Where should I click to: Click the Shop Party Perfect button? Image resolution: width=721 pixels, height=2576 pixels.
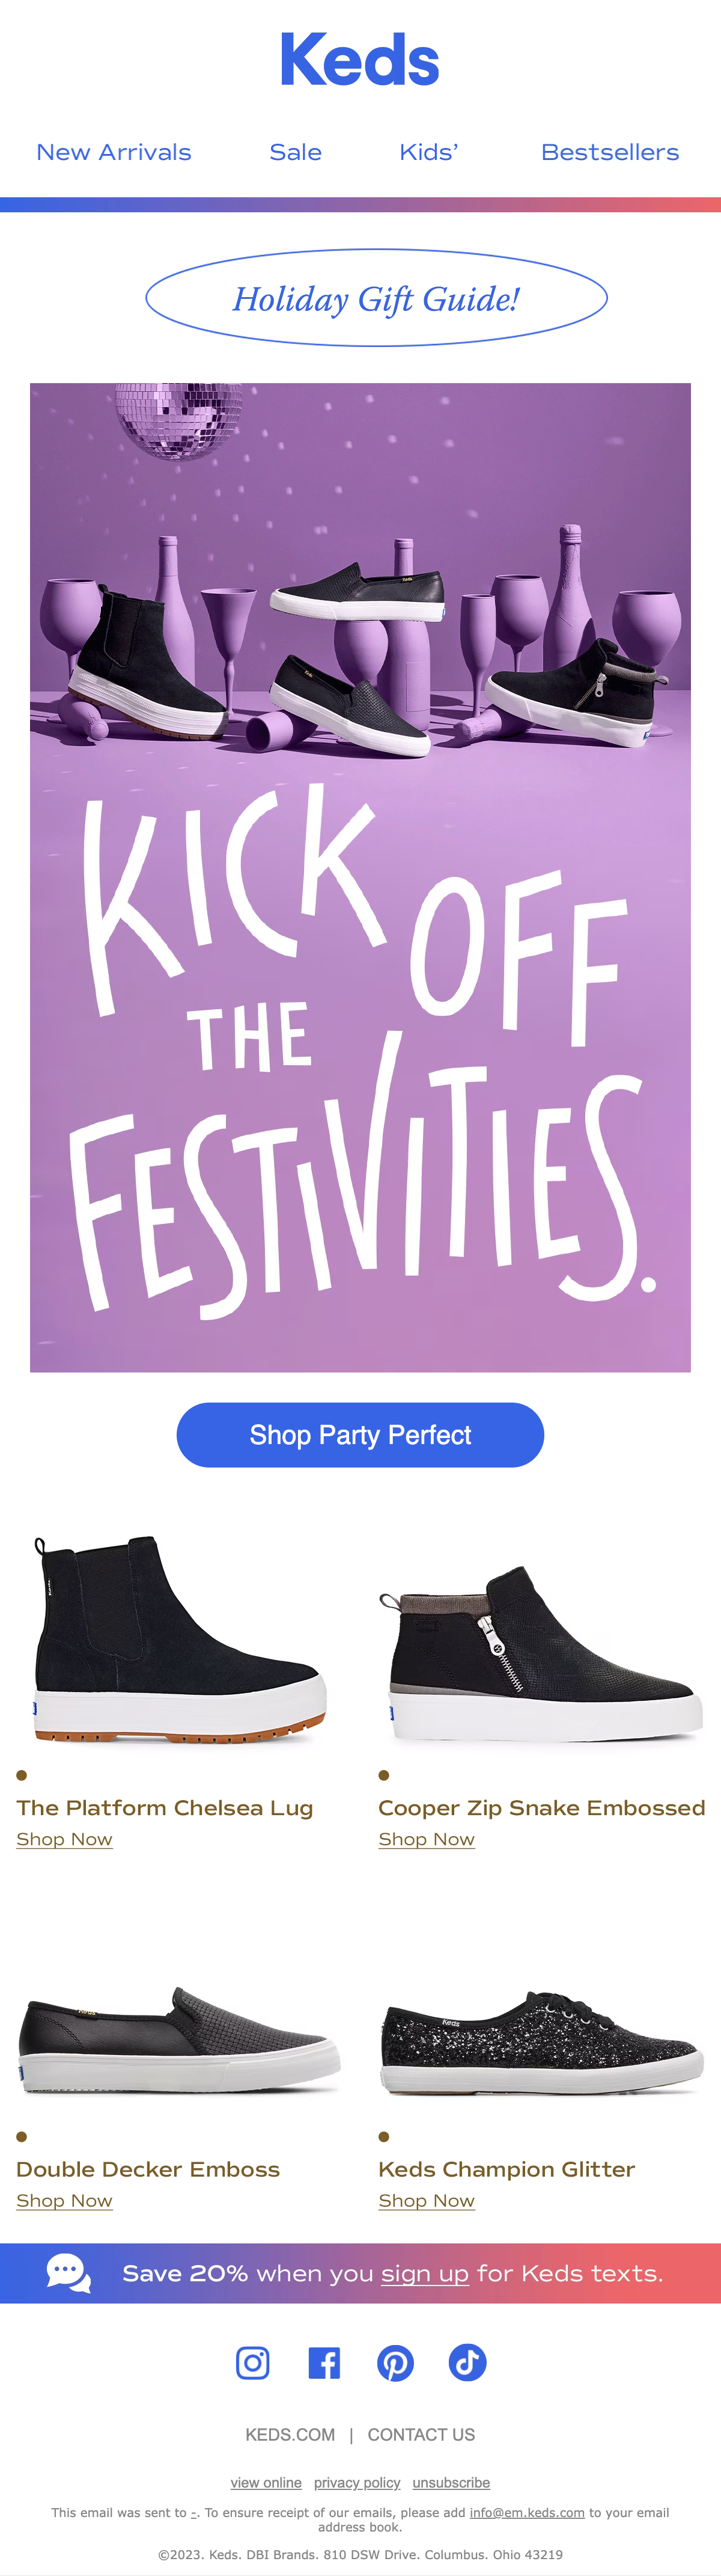(360, 1434)
